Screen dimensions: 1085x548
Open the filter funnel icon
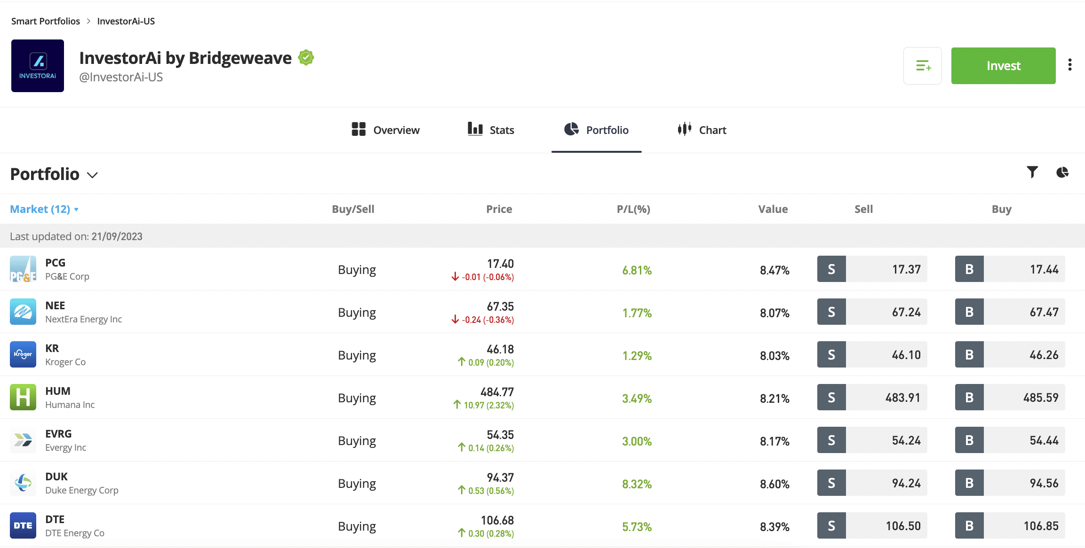tap(1032, 172)
